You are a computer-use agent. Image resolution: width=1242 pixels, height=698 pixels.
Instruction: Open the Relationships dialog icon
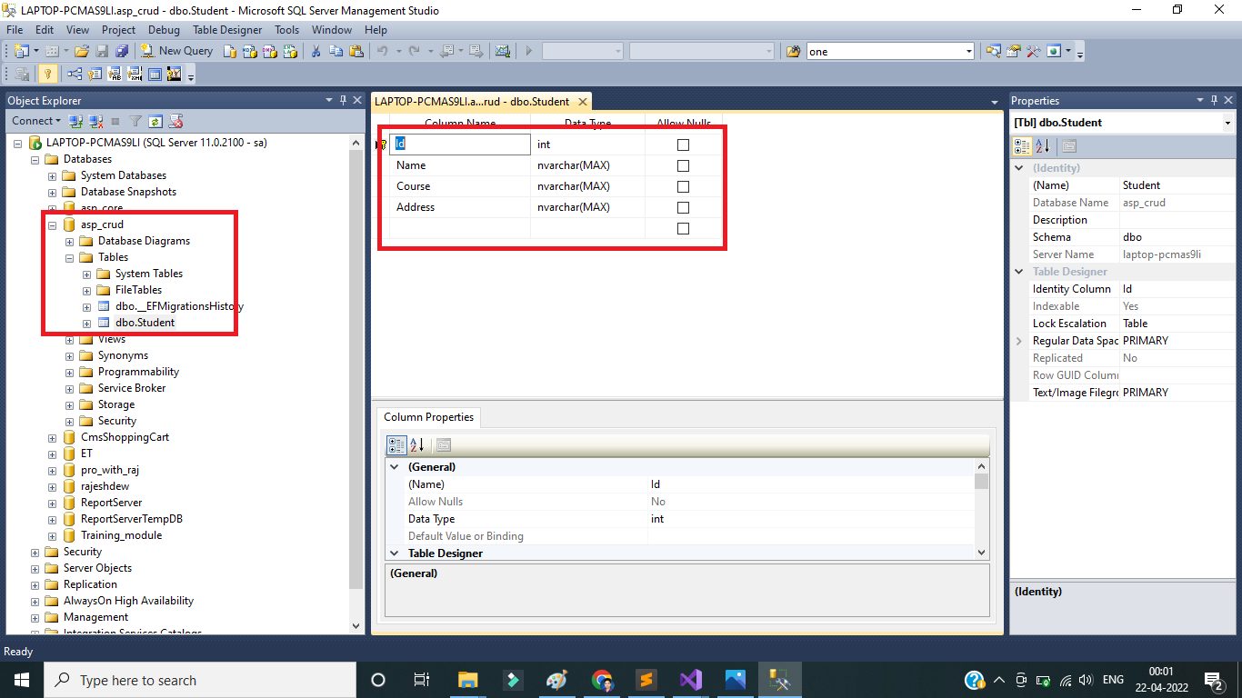[74, 75]
